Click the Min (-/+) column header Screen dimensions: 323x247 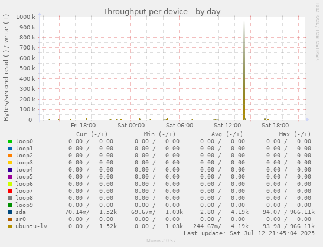159,134
